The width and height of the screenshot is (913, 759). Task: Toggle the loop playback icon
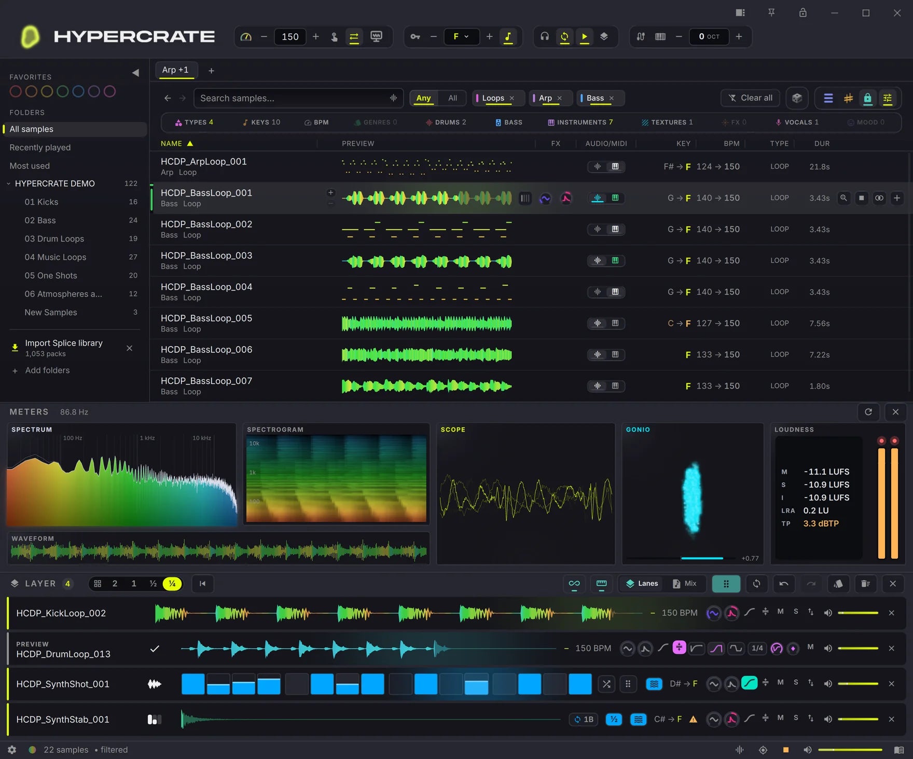click(x=564, y=37)
